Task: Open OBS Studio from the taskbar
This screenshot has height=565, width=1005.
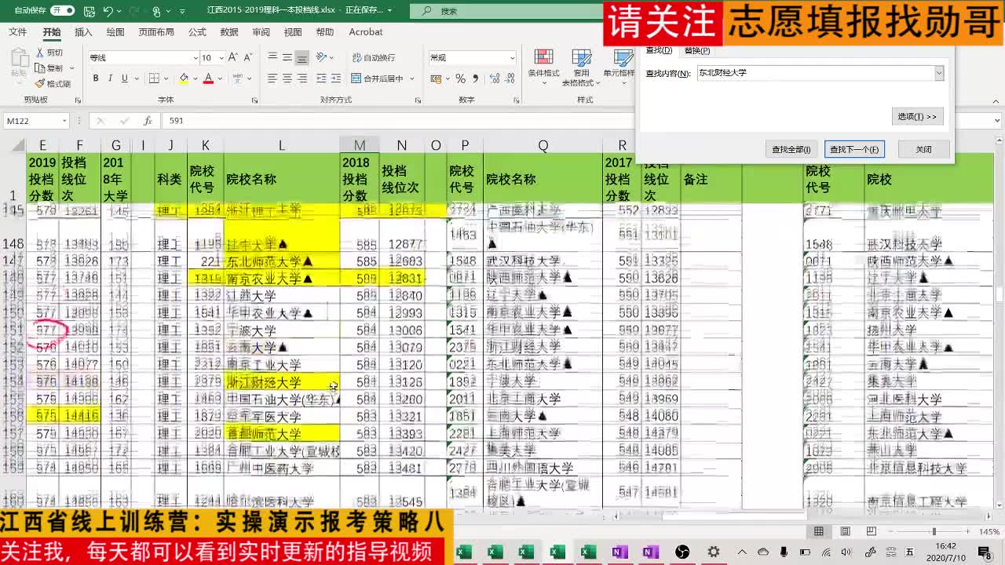Action: click(x=682, y=552)
